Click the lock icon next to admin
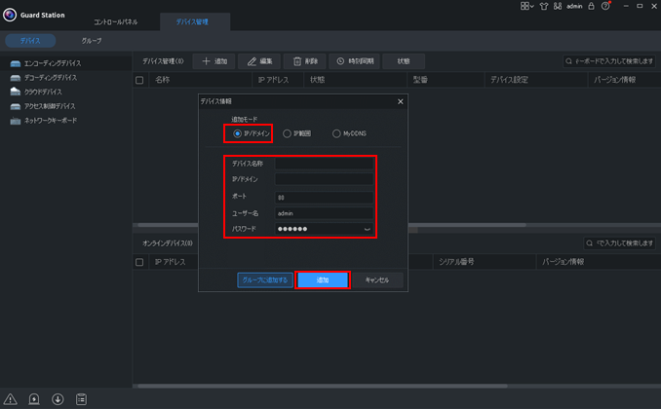 (591, 6)
